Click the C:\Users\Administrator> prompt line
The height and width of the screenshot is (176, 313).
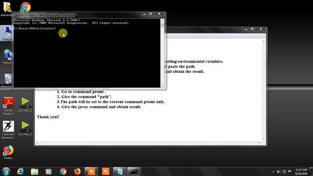click(x=35, y=28)
